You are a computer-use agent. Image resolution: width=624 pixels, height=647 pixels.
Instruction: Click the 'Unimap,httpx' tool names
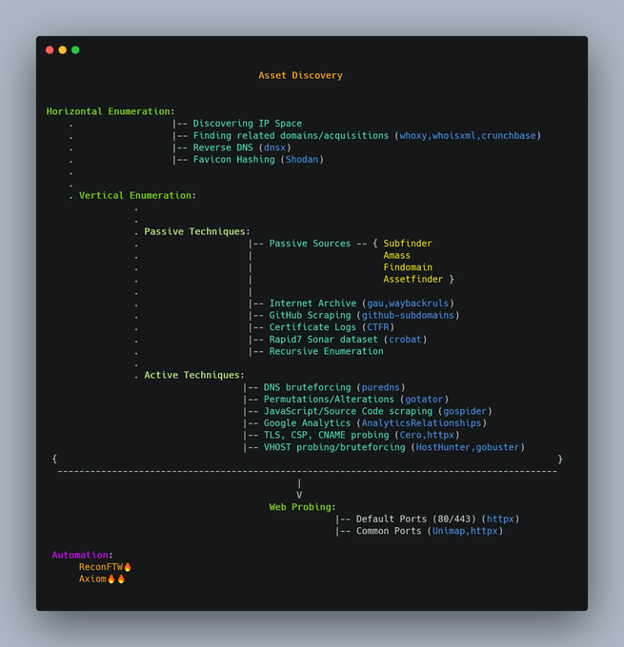click(x=465, y=531)
